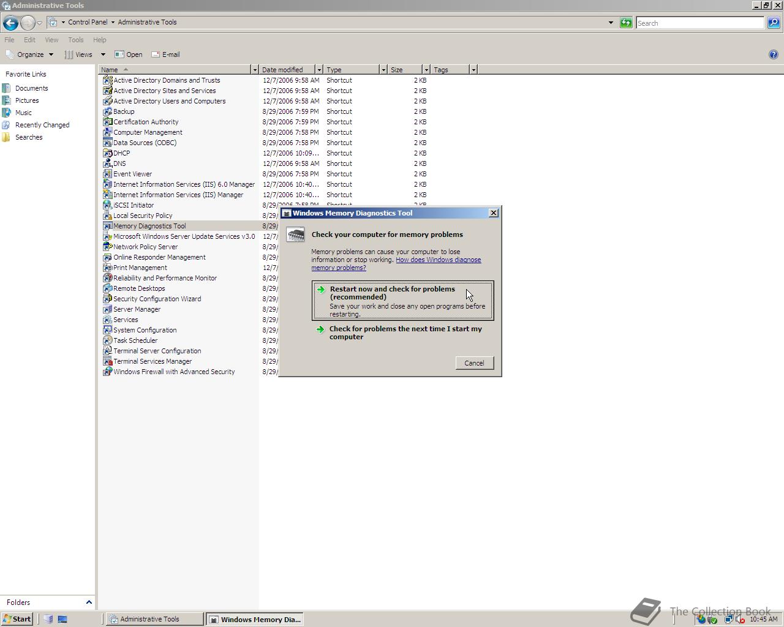Image resolution: width=784 pixels, height=627 pixels.
Task: Click the Print Management icon
Action: [x=107, y=268]
